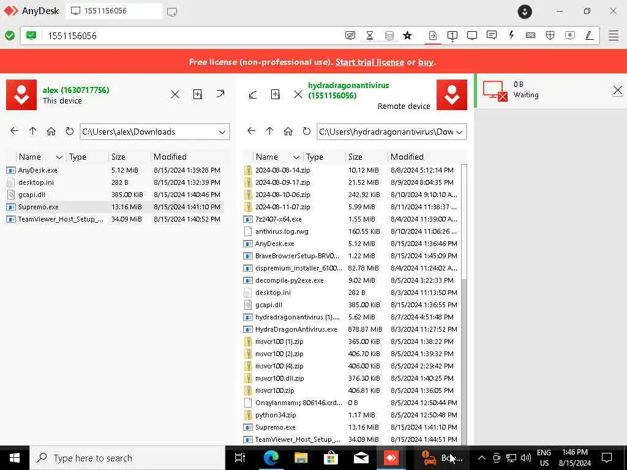Open the whiteboard pen icon
The height and width of the screenshot is (470, 627).
pos(589,35)
